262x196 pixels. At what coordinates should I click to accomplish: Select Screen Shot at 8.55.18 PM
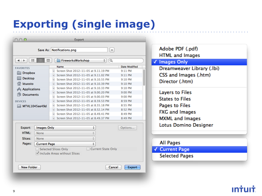point(96,105)
